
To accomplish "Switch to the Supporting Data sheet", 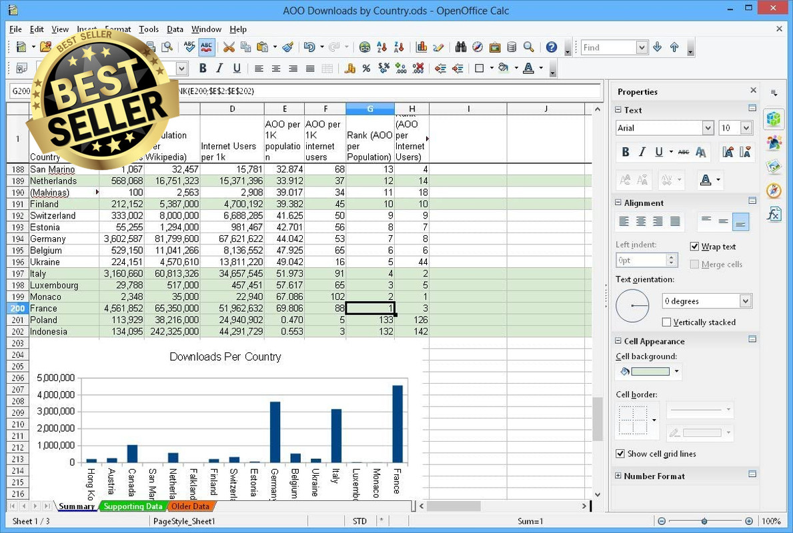I will tap(133, 506).
